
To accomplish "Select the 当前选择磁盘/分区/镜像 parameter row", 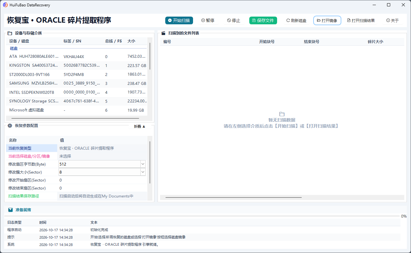I will tap(77, 156).
